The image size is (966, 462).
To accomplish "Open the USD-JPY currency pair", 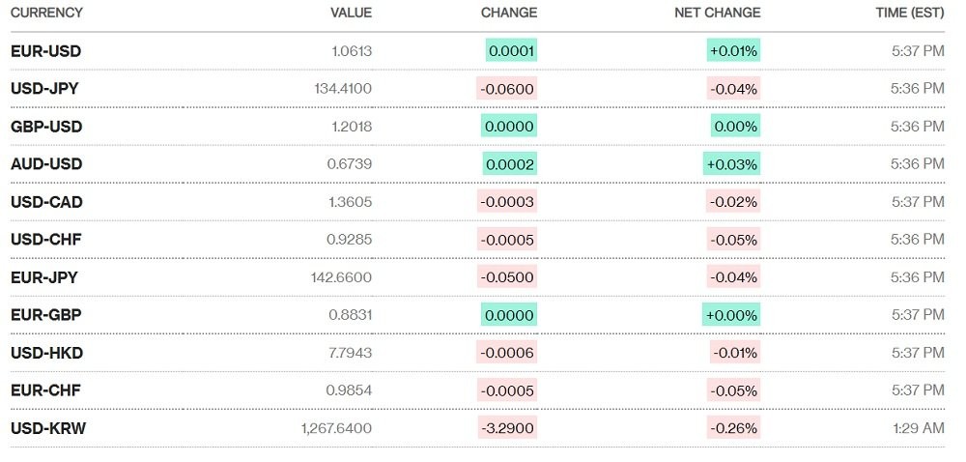I will click(44, 88).
